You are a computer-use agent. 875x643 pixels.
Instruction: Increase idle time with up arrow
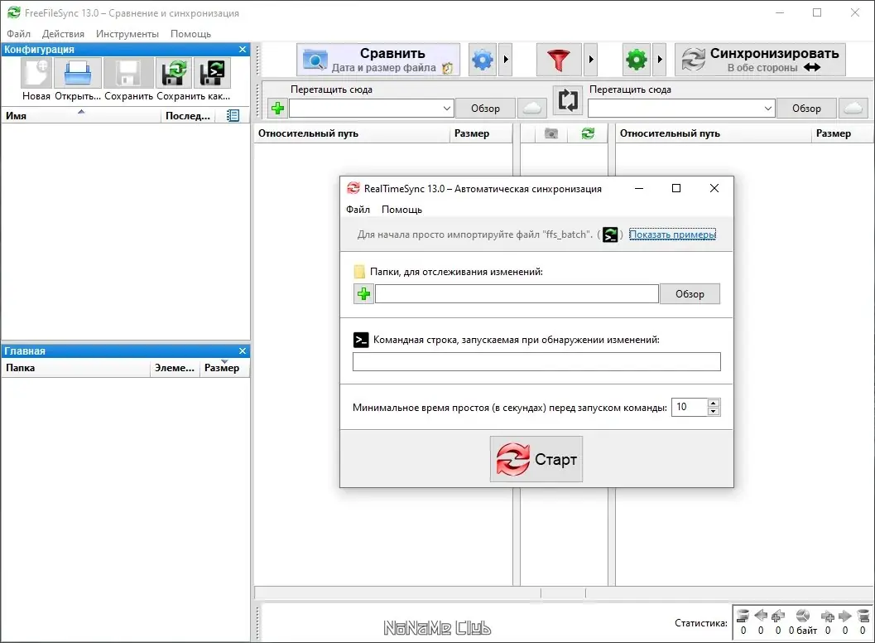point(714,403)
